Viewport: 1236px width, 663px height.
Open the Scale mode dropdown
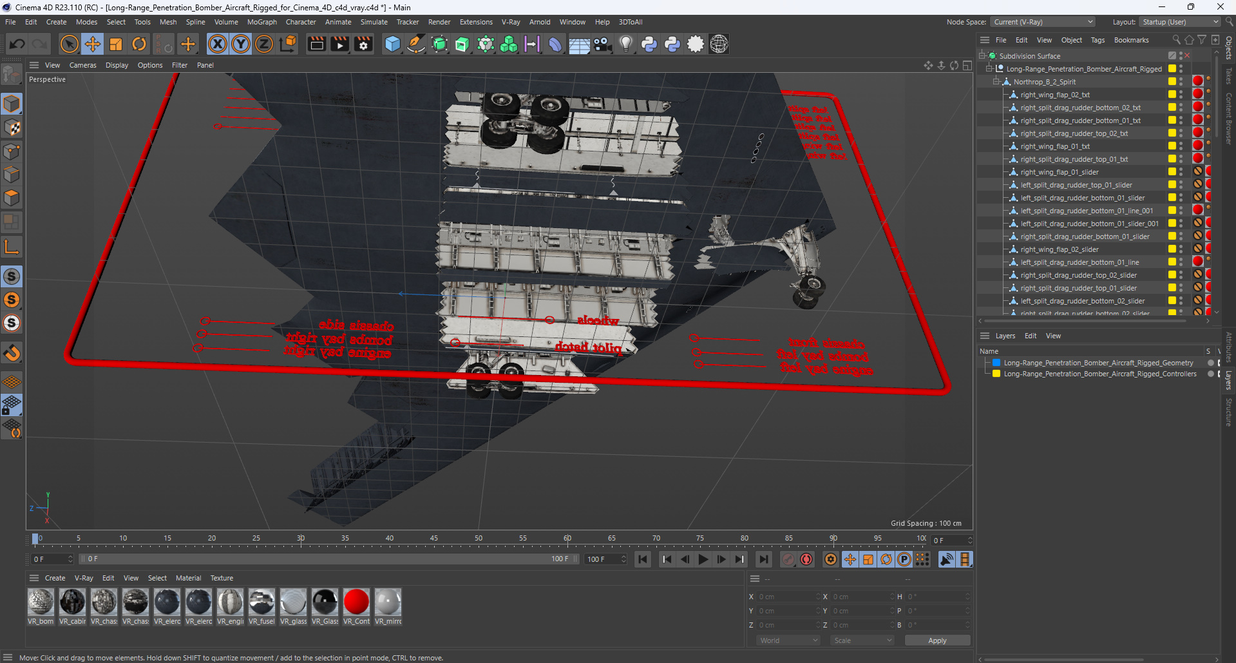point(862,640)
